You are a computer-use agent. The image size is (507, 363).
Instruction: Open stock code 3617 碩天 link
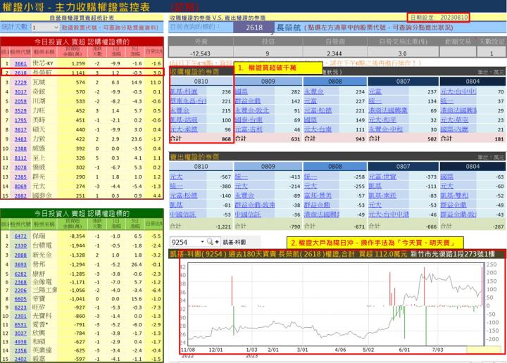[20, 129]
